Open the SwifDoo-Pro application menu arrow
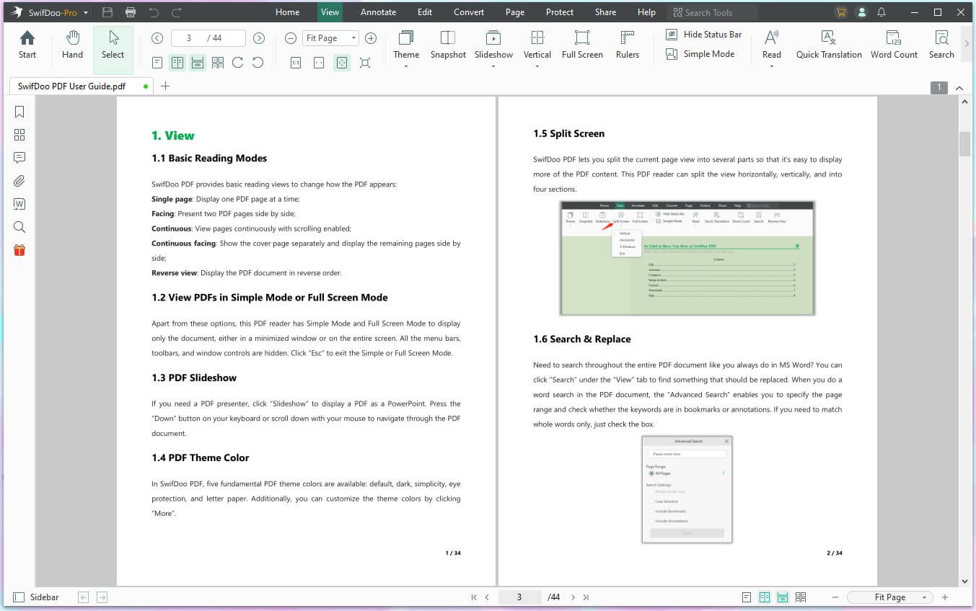 tap(86, 13)
